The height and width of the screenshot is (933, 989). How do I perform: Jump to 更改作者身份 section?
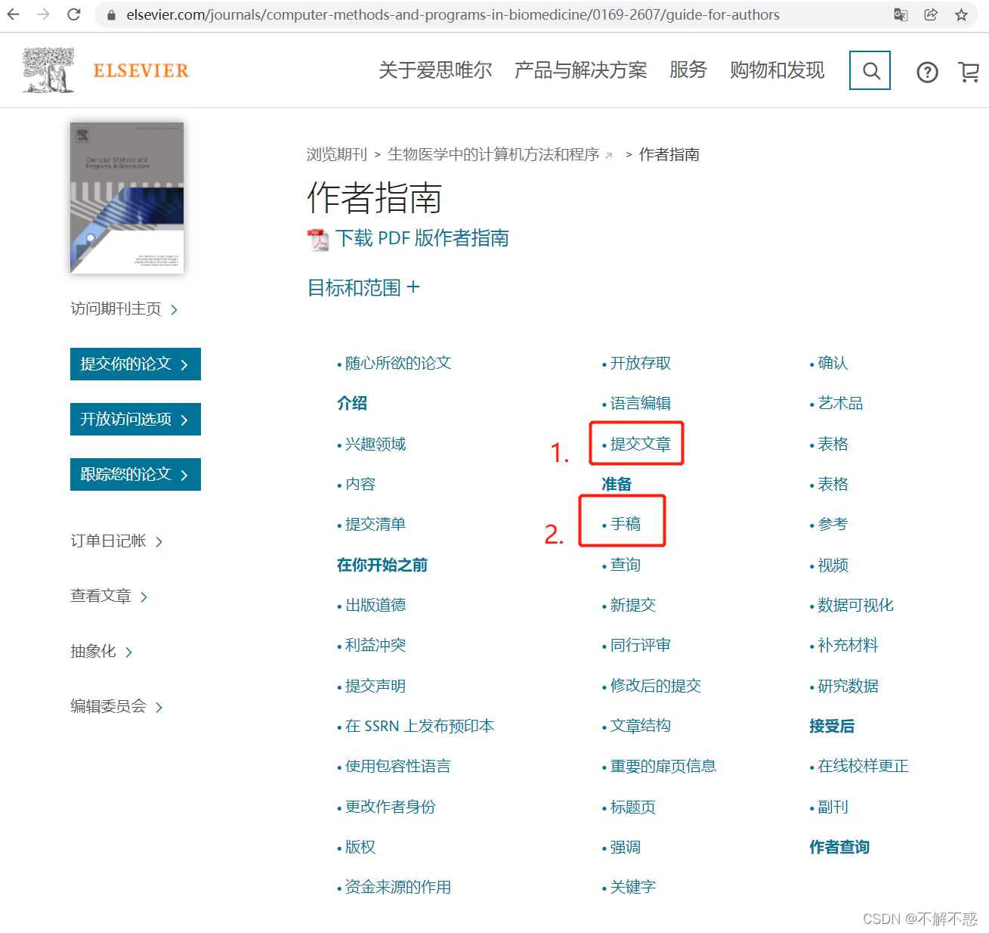(391, 807)
